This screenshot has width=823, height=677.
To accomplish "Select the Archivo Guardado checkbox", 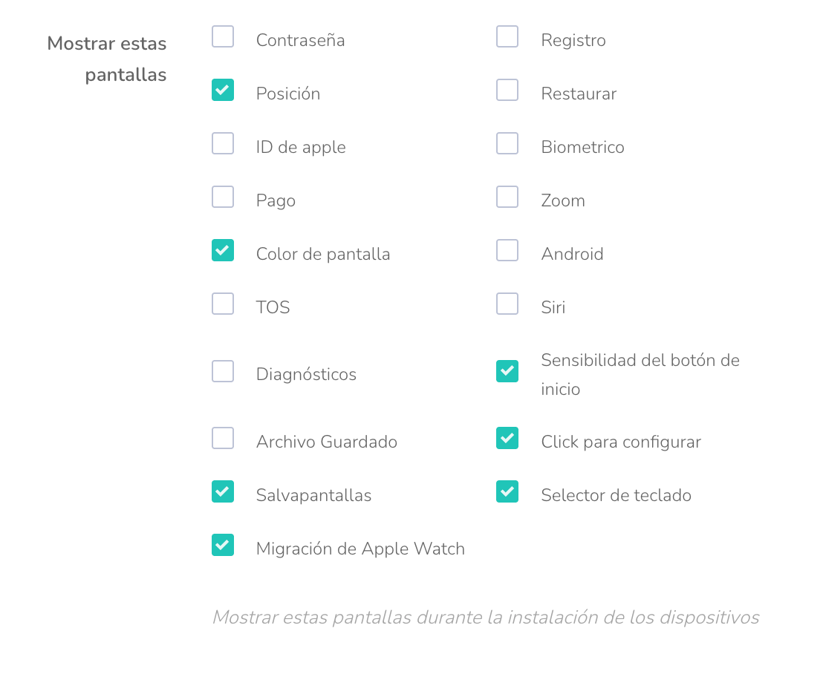I will pyautogui.click(x=223, y=438).
